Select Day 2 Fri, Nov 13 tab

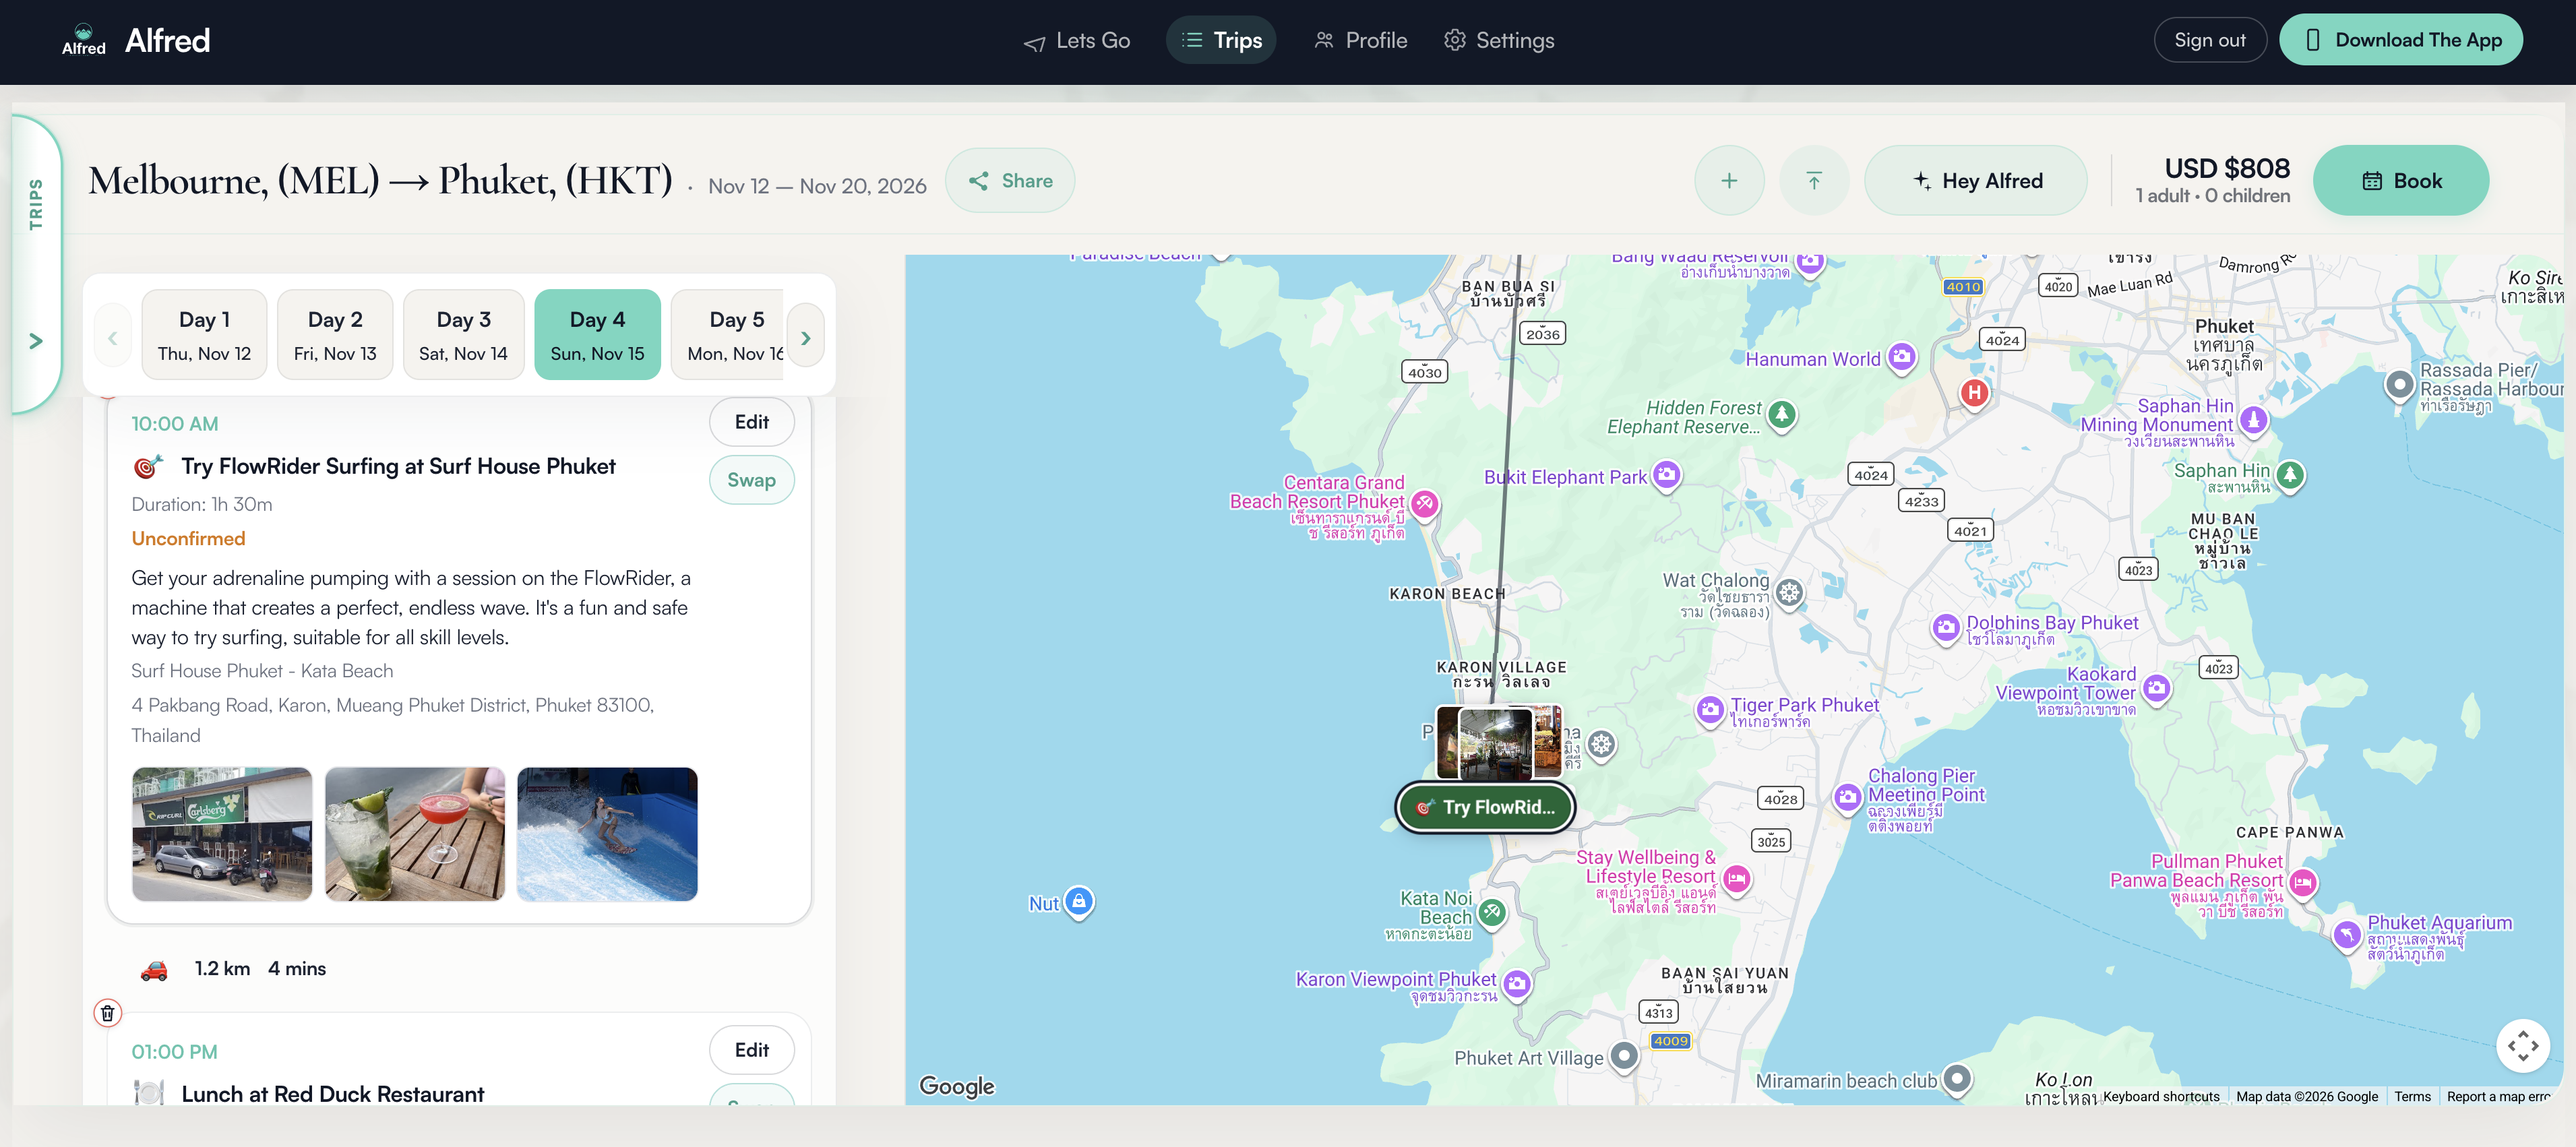pos(335,335)
